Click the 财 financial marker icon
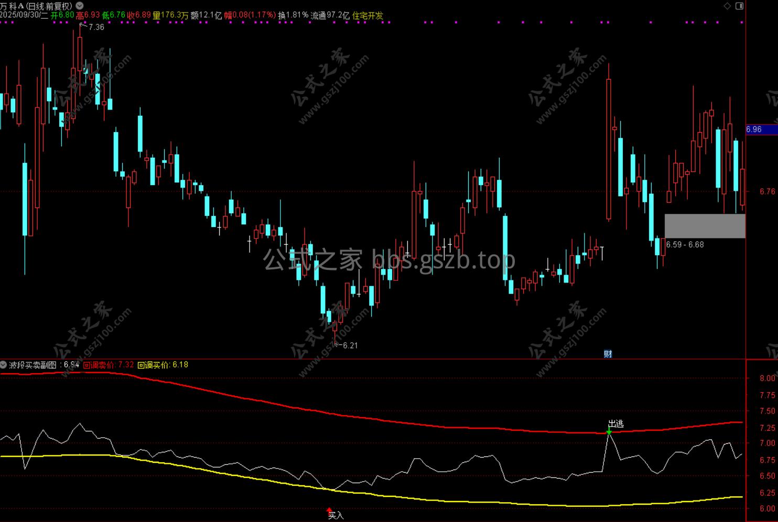The image size is (778, 522). [x=608, y=354]
